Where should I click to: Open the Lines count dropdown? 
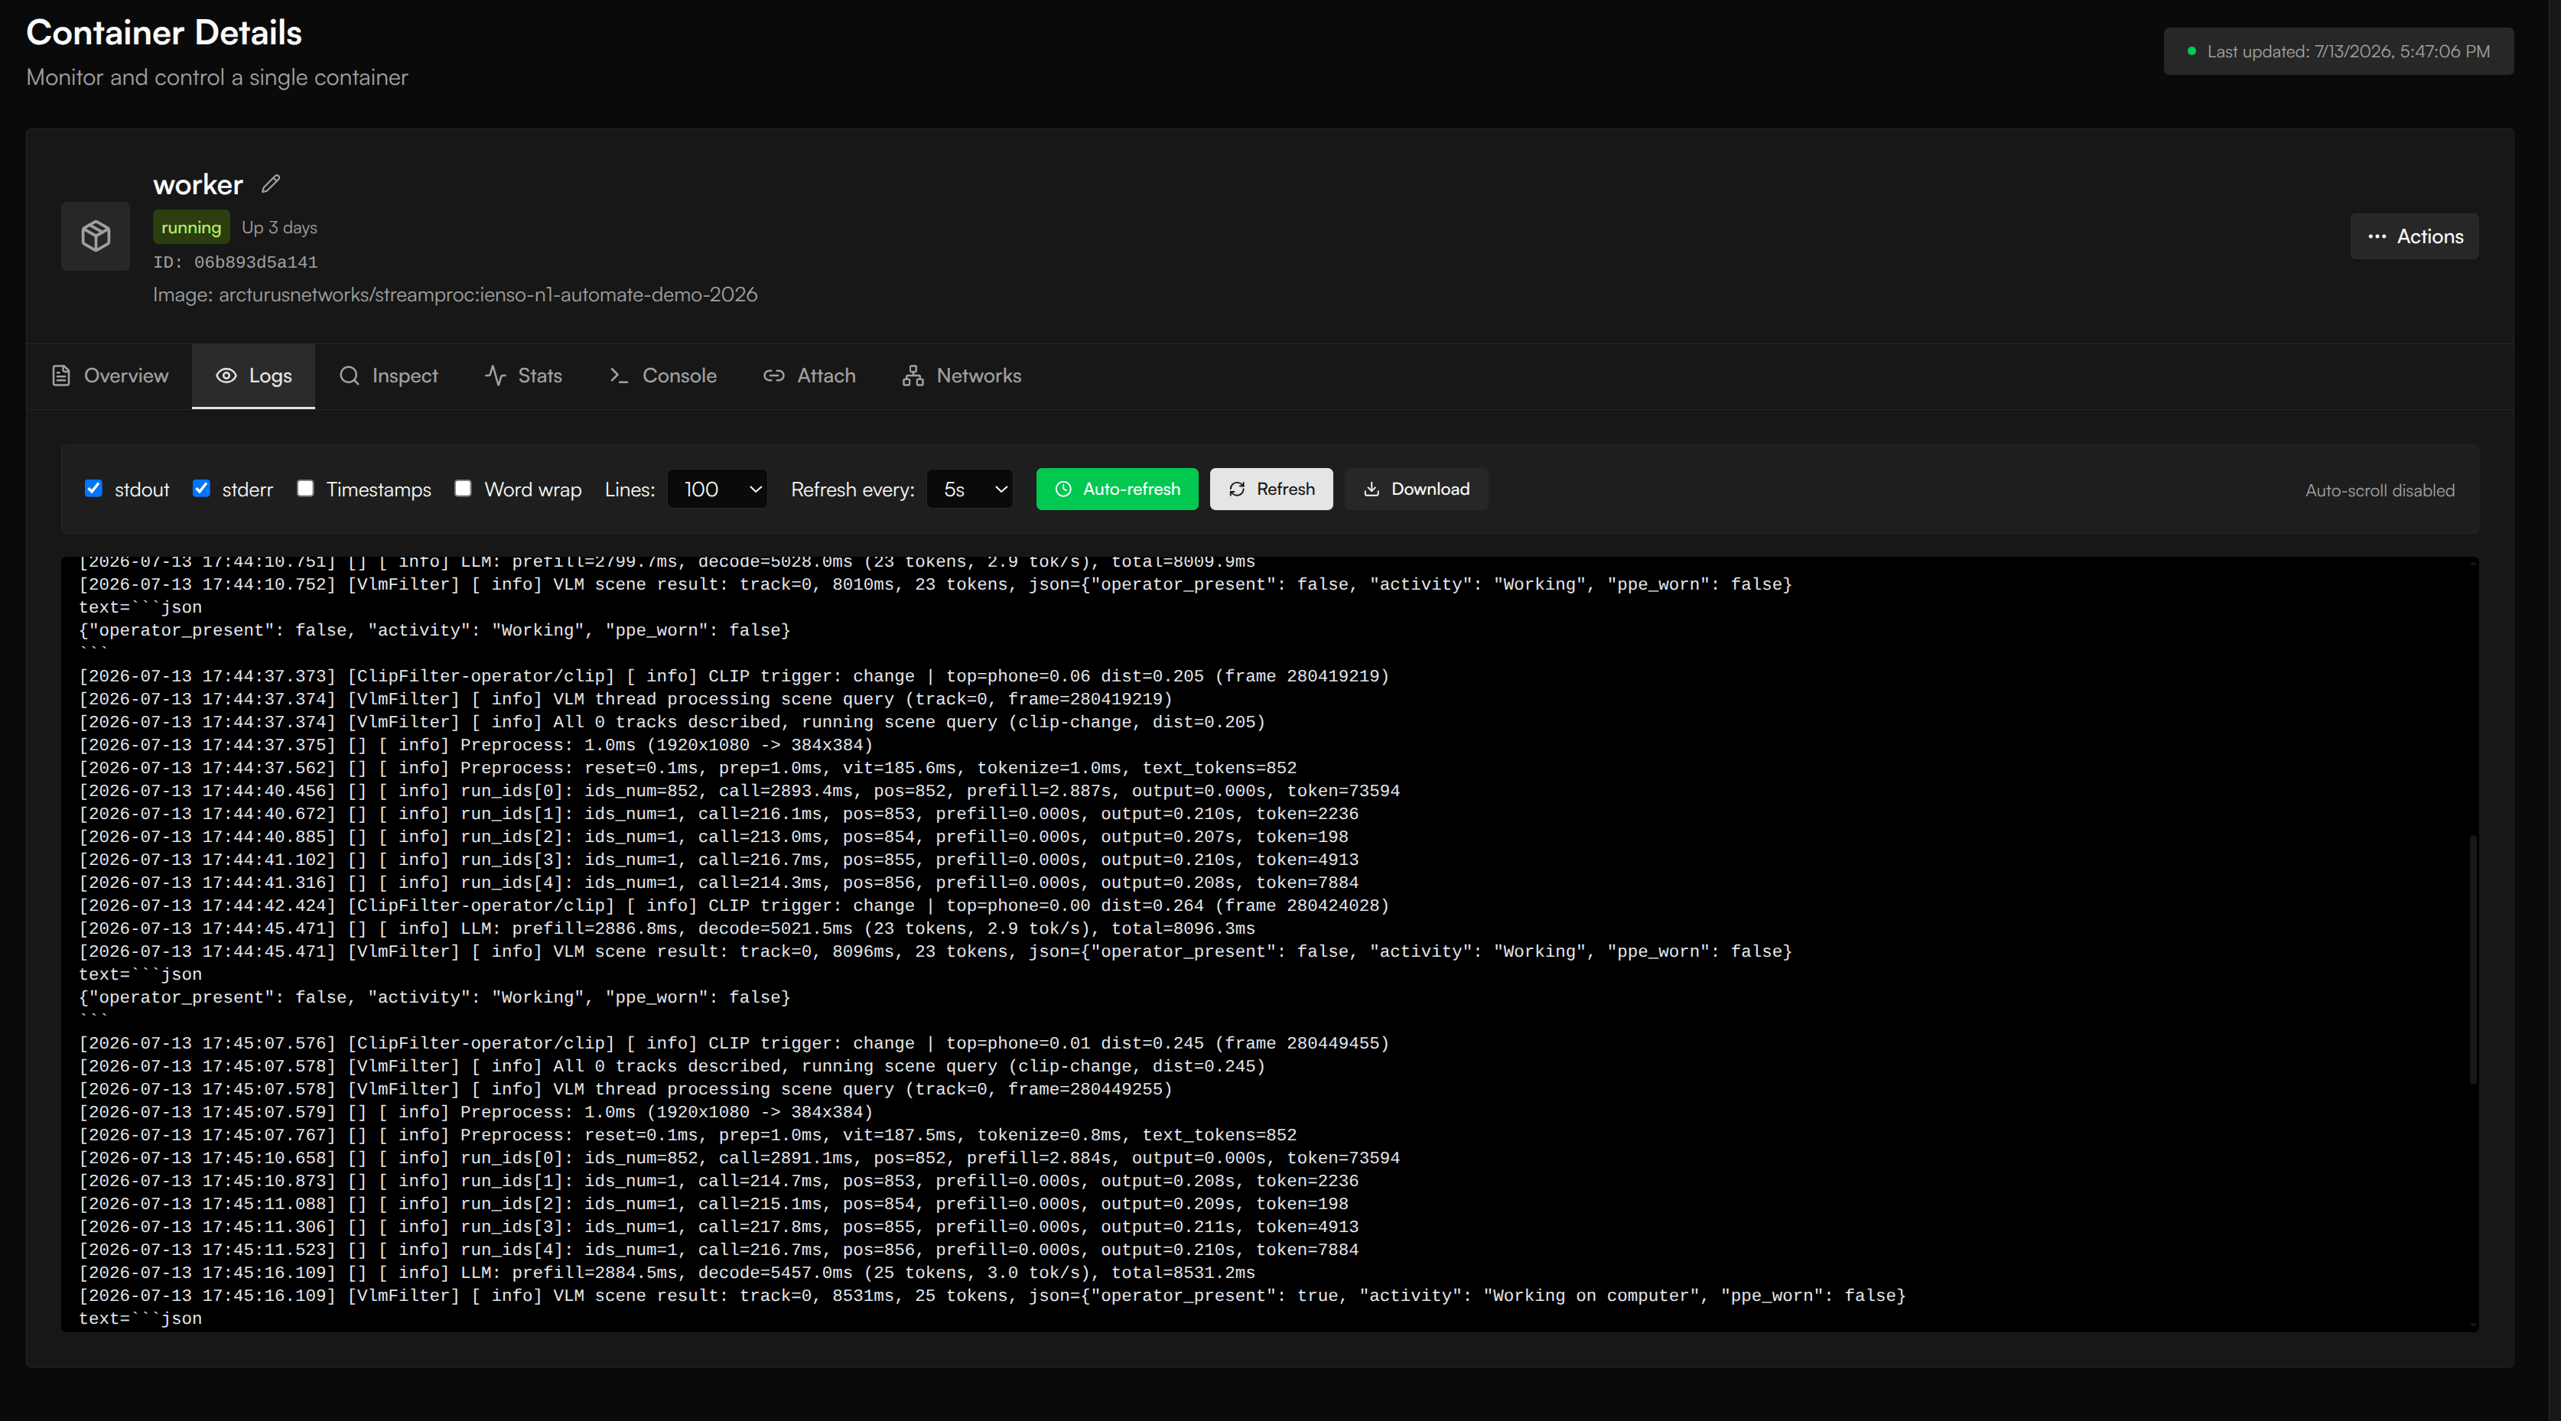click(718, 489)
